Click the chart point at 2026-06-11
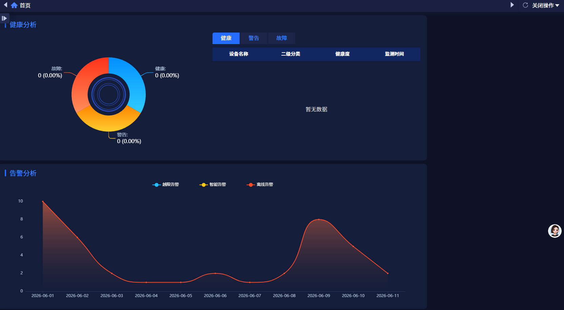Screen dimensions: 564x310 click(x=388, y=273)
